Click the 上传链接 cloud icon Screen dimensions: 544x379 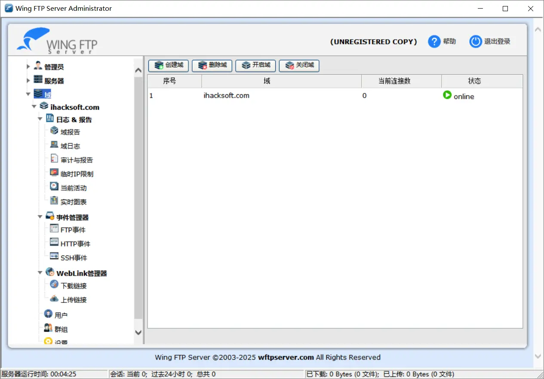pos(54,299)
